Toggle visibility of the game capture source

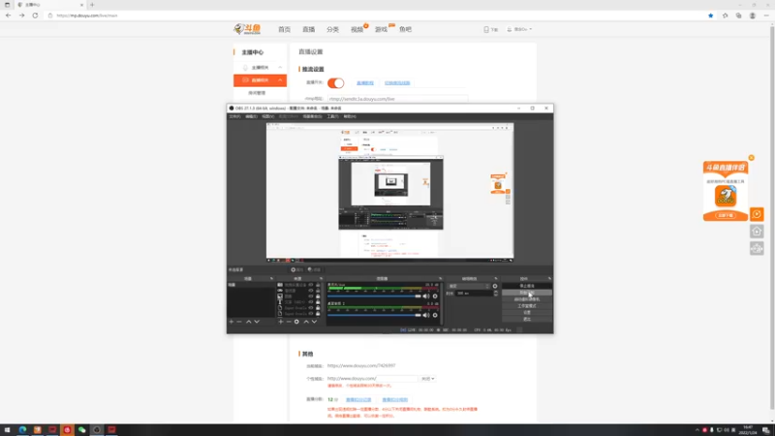click(x=311, y=291)
